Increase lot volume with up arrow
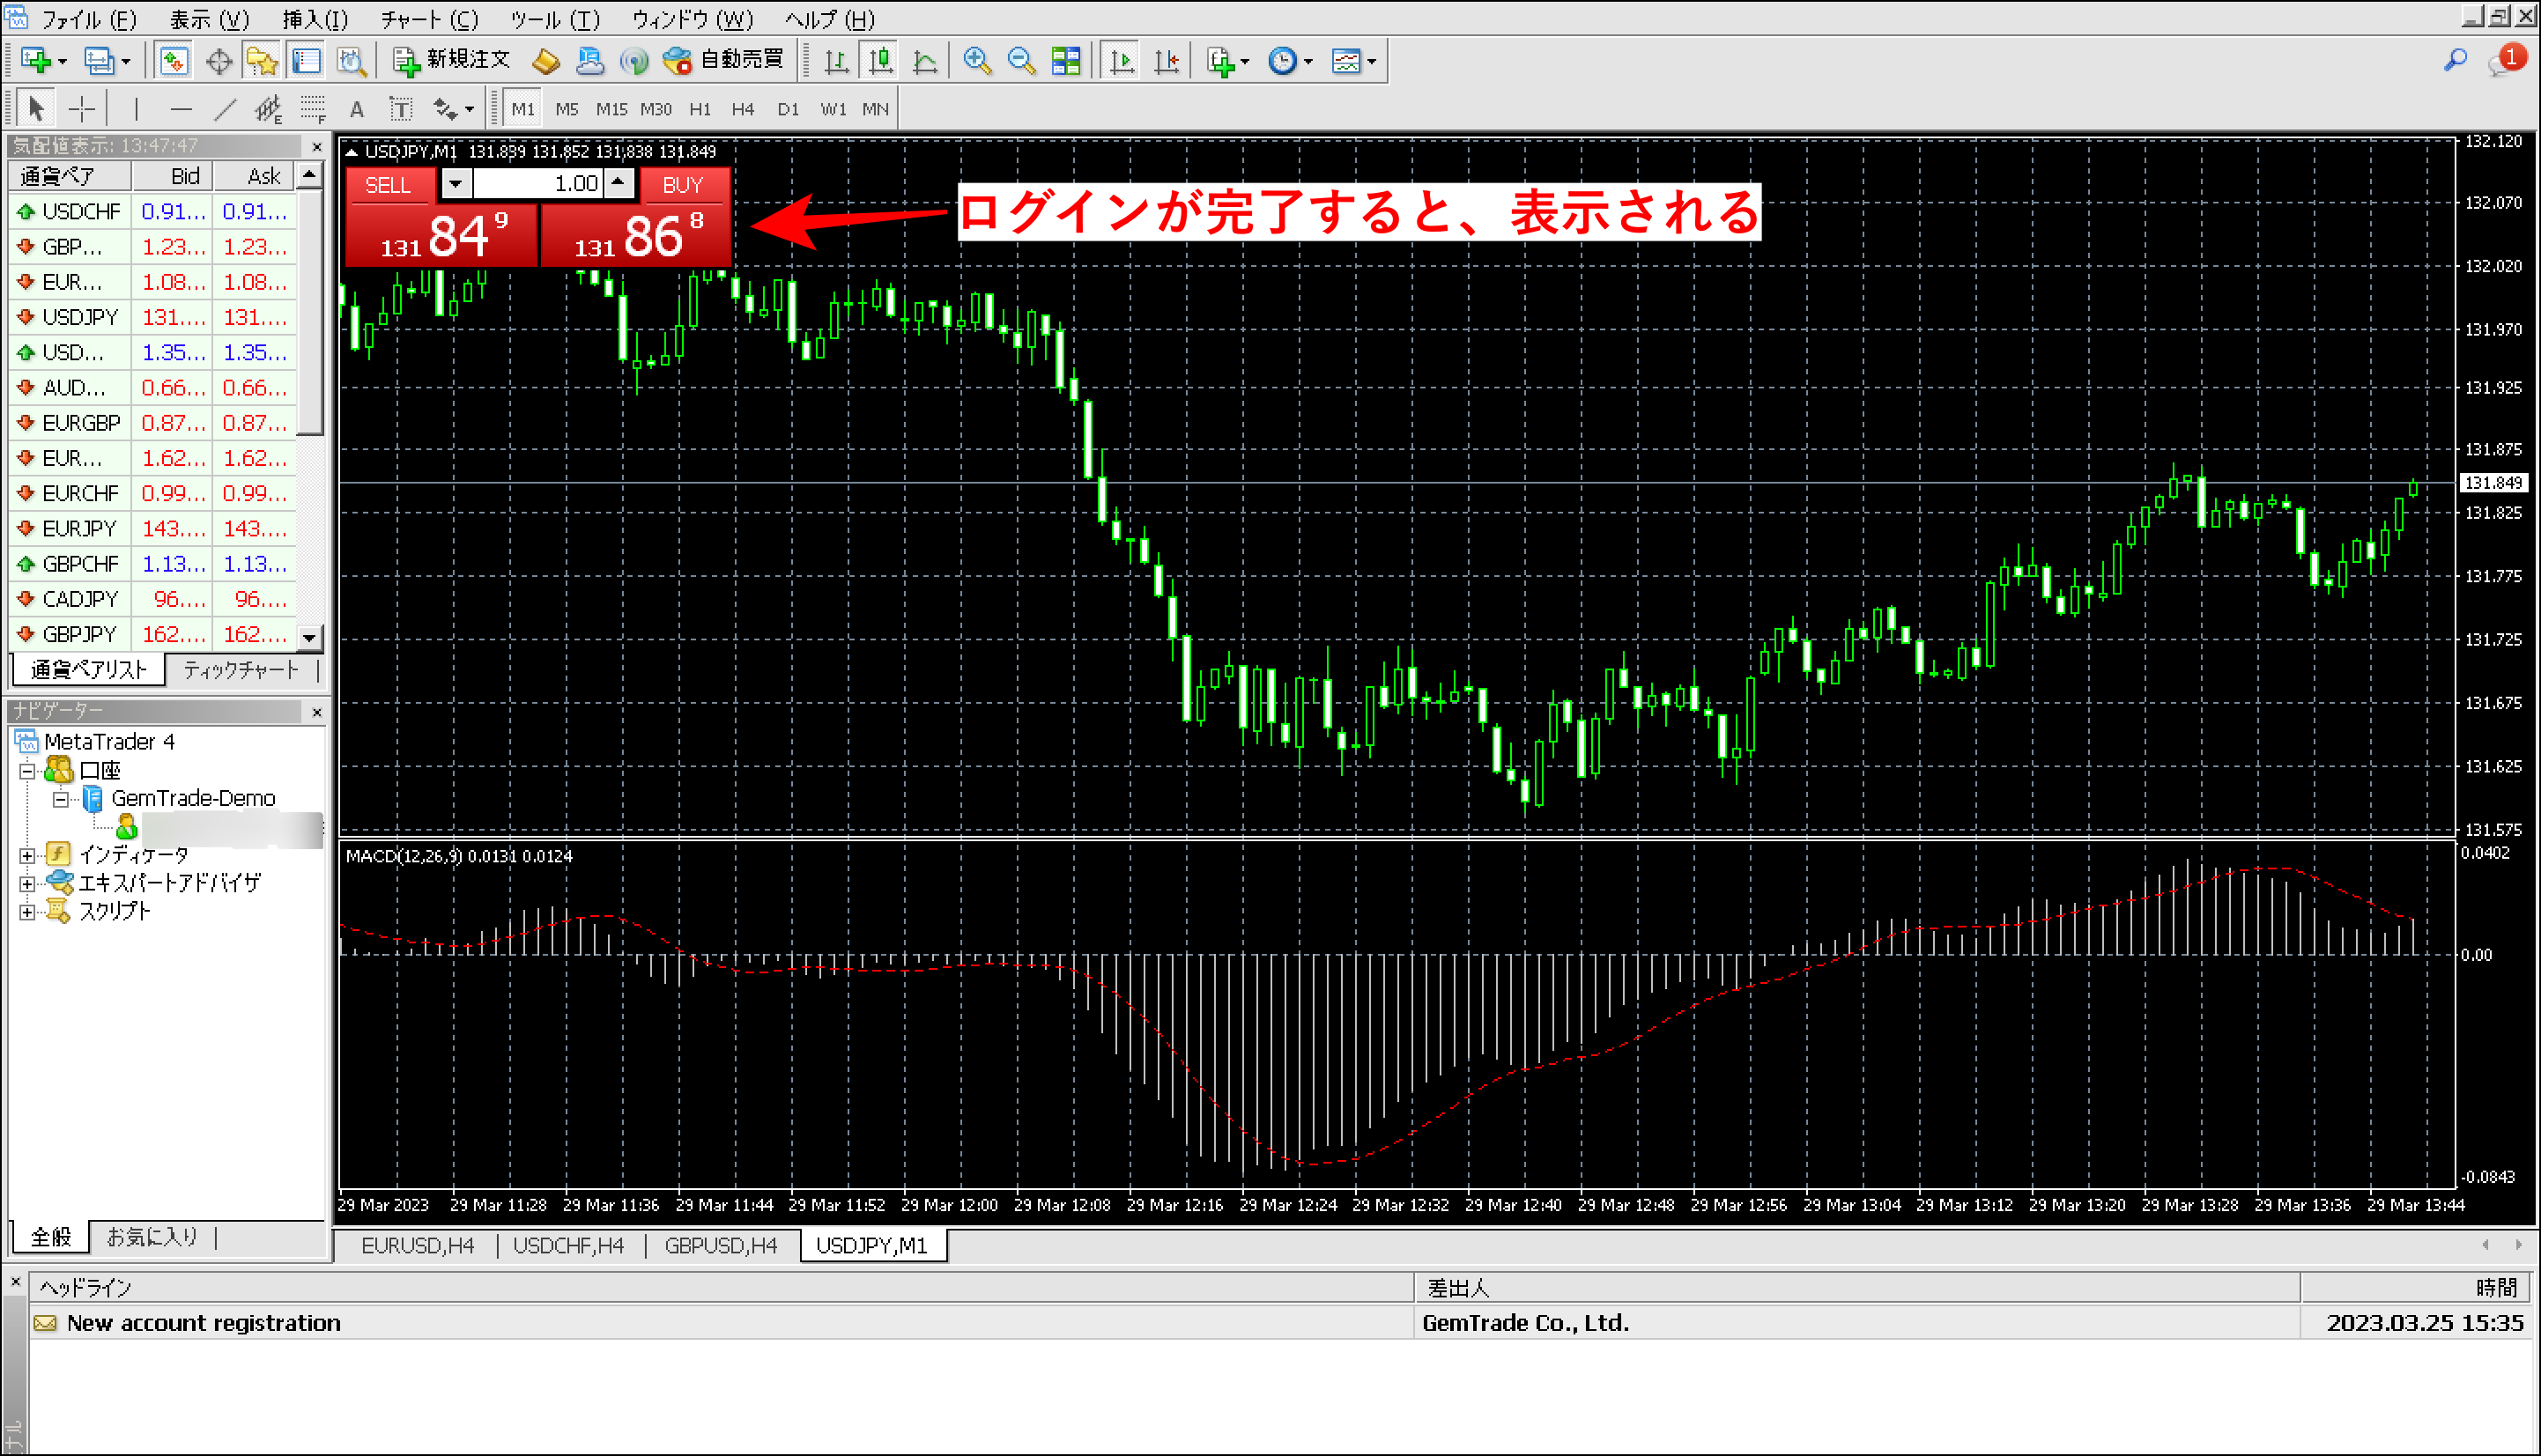Viewport: 2541px width, 1456px height. pos(619,182)
